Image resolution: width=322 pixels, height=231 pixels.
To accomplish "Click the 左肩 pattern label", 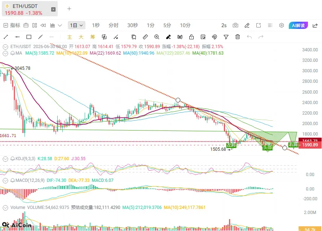I will [231, 145].
